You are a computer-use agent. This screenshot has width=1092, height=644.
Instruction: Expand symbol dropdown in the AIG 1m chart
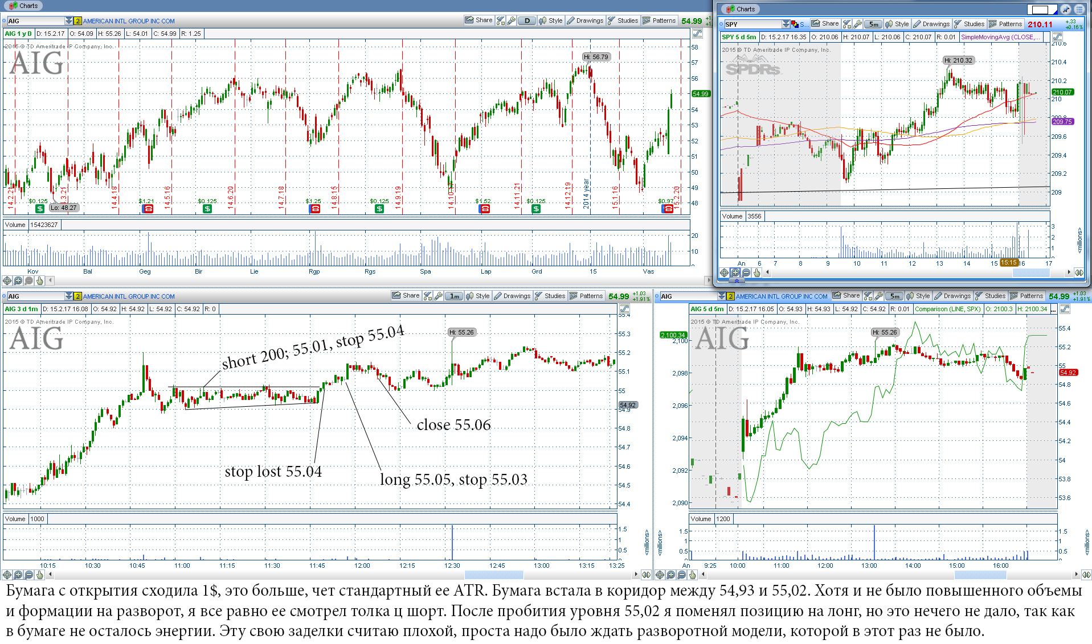point(69,296)
